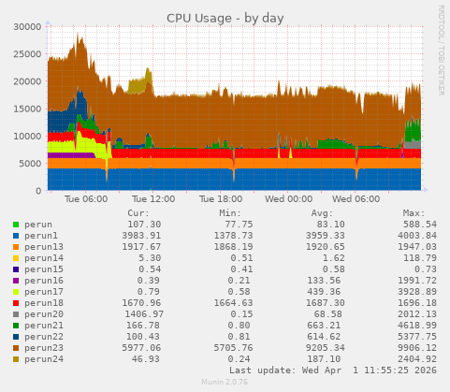Screen dimensions: 450x392
Task: Click perun max value 588.54
Action: click(420, 225)
